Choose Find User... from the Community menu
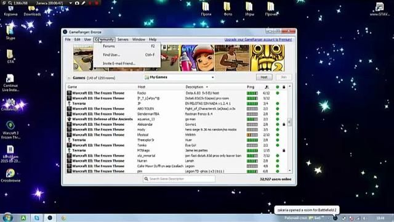The height and width of the screenshot is (222, 394). click(127, 55)
